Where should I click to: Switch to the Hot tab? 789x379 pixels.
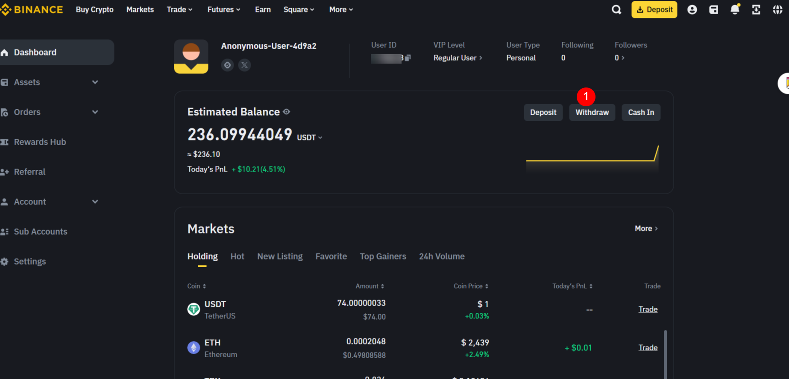point(237,257)
